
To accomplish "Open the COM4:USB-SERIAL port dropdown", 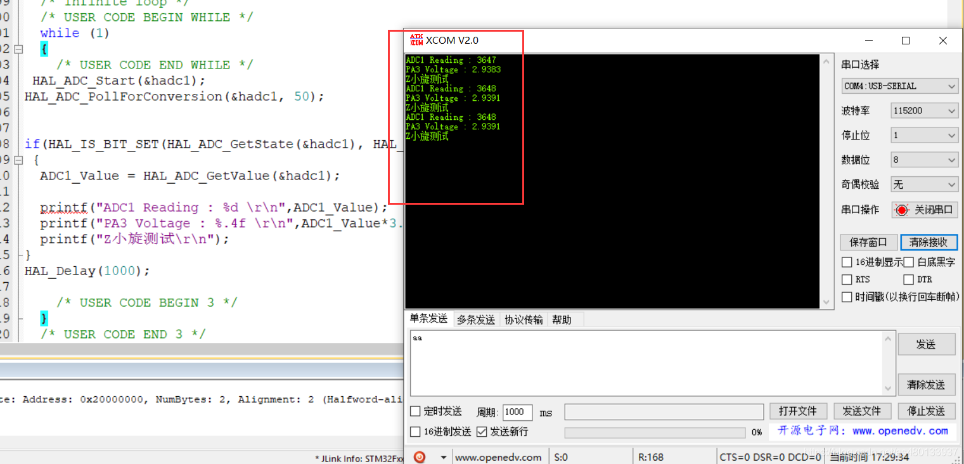I will pyautogui.click(x=899, y=86).
